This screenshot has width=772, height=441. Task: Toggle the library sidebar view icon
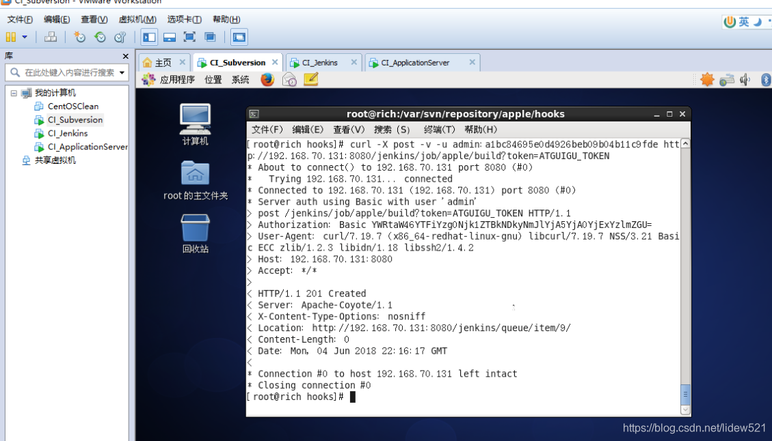[x=149, y=37]
